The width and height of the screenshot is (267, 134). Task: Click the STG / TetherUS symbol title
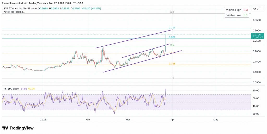click(x=13, y=8)
